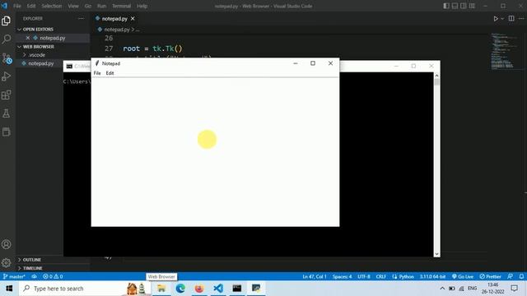Viewport: 527px width, 296px height.
Task: Open the Windows action center icon
Action: 514,289
